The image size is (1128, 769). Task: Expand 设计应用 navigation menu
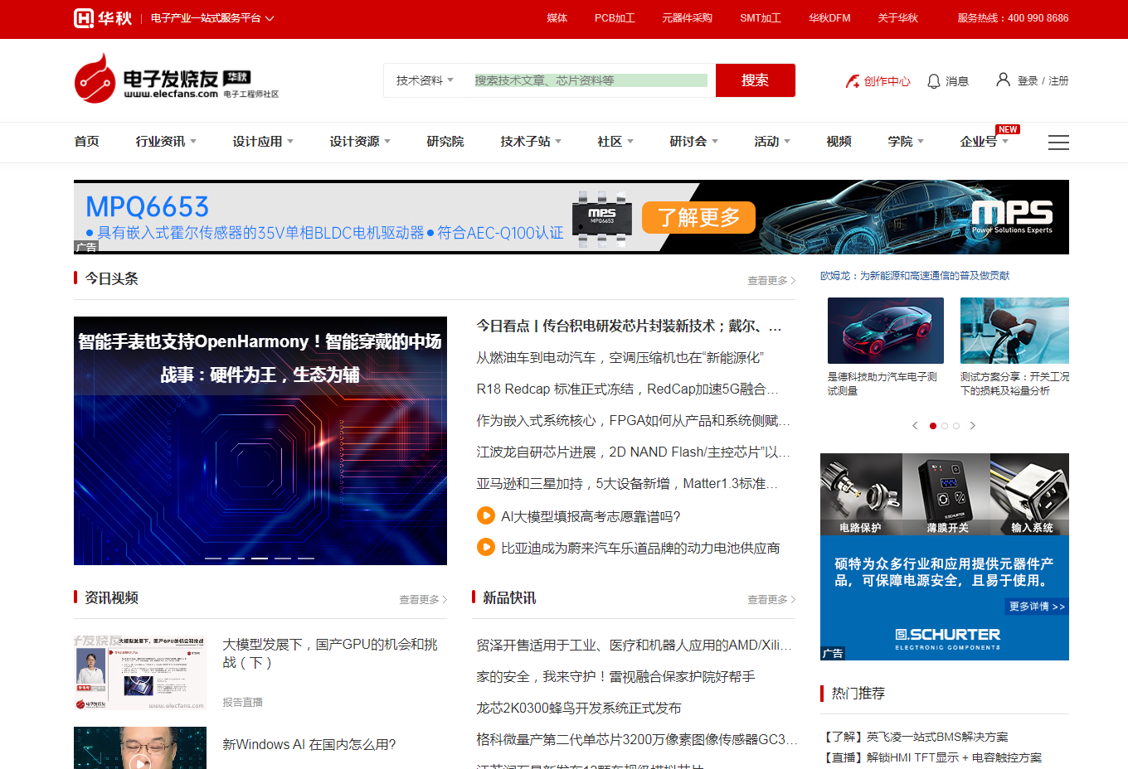pos(263,142)
